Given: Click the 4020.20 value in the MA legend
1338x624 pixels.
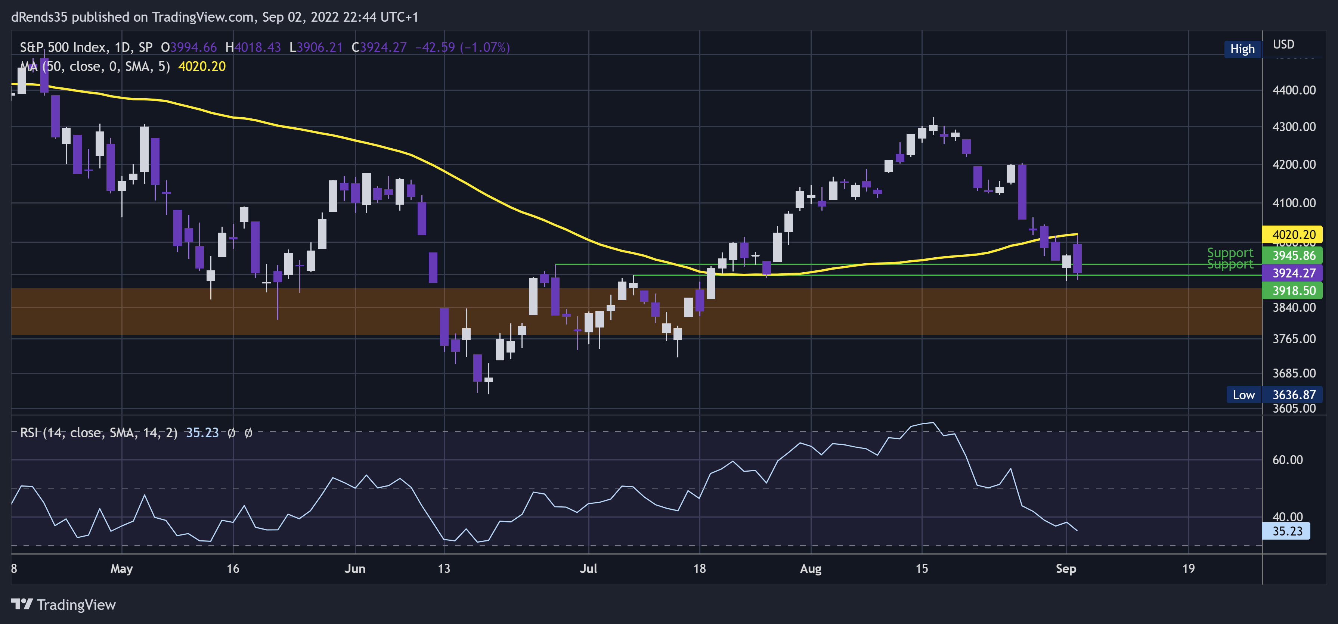Looking at the screenshot, I should [x=202, y=66].
